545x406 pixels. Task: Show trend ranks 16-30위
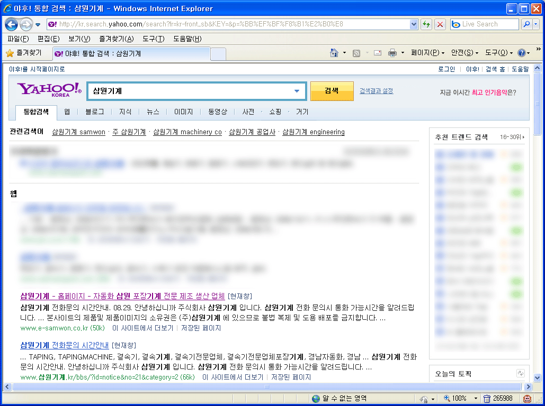(512, 137)
